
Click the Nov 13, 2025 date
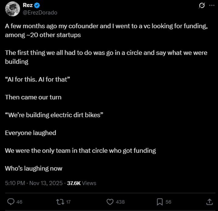coord(46,183)
